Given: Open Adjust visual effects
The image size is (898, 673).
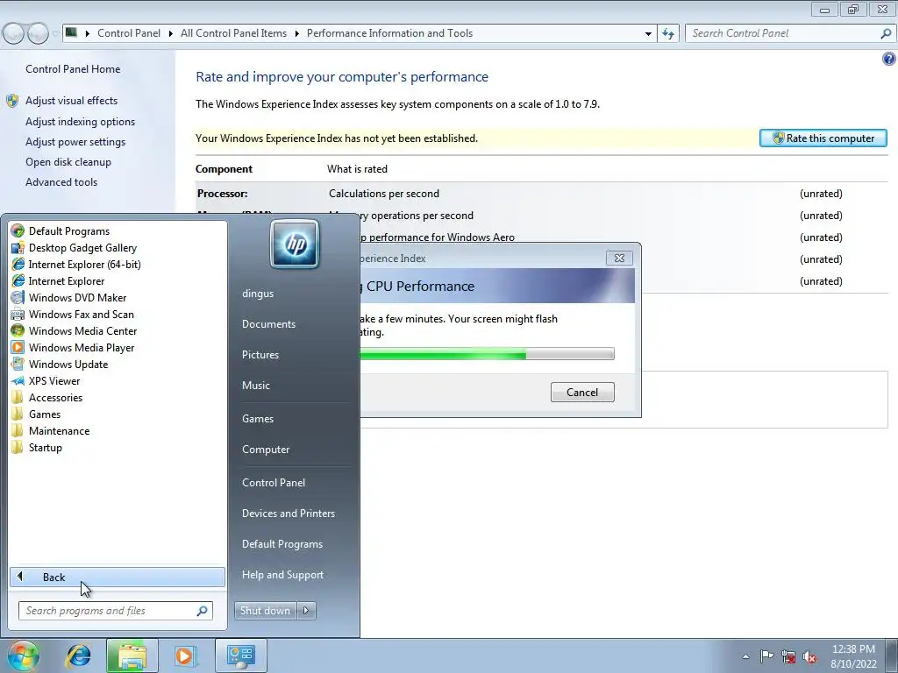Looking at the screenshot, I should pos(71,101).
